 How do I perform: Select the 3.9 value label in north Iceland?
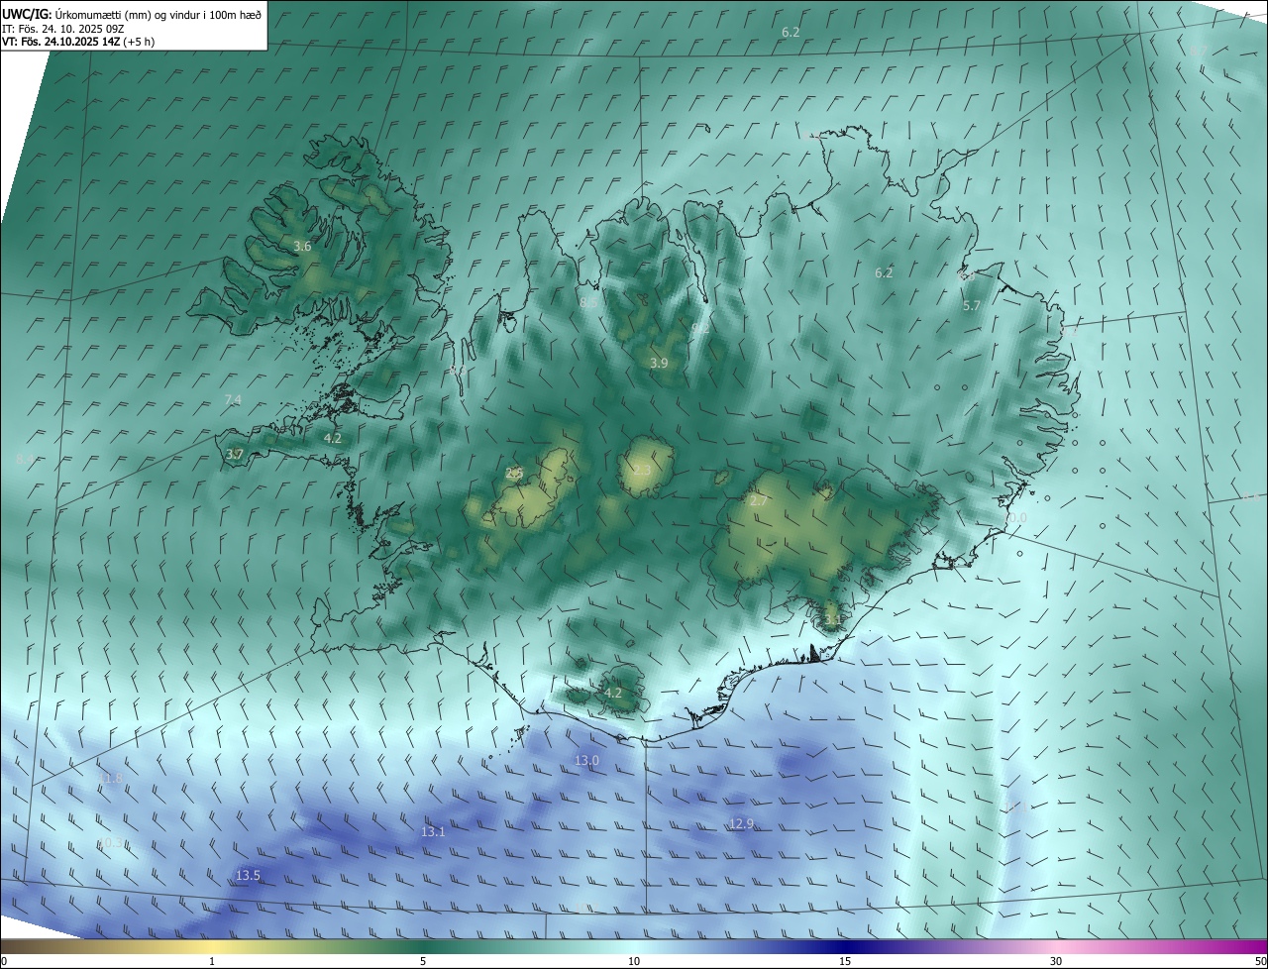pyautogui.click(x=659, y=364)
